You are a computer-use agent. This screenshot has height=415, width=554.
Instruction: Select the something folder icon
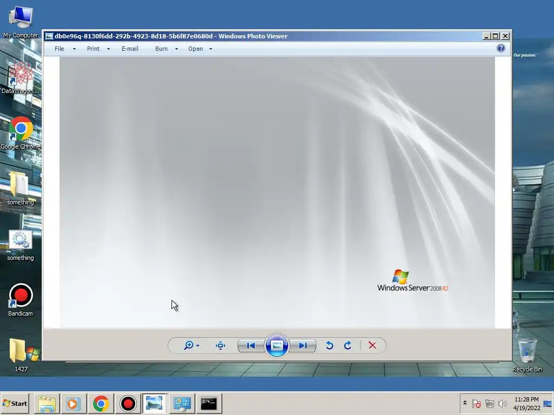21,189
